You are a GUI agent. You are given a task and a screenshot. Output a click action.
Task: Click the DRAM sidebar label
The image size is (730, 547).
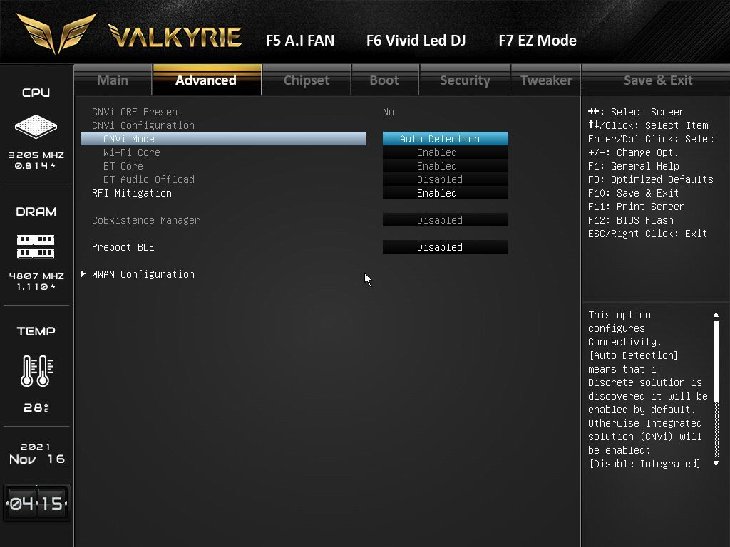[36, 212]
